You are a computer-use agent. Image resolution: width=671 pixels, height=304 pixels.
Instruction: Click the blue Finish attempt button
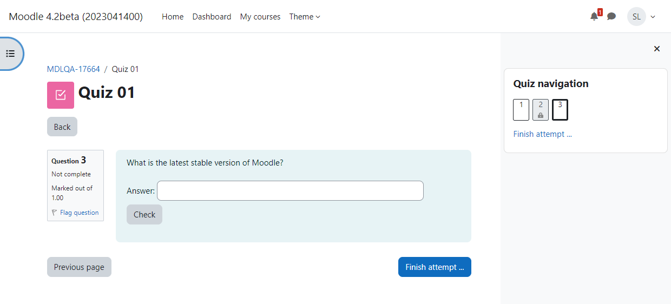(x=435, y=267)
